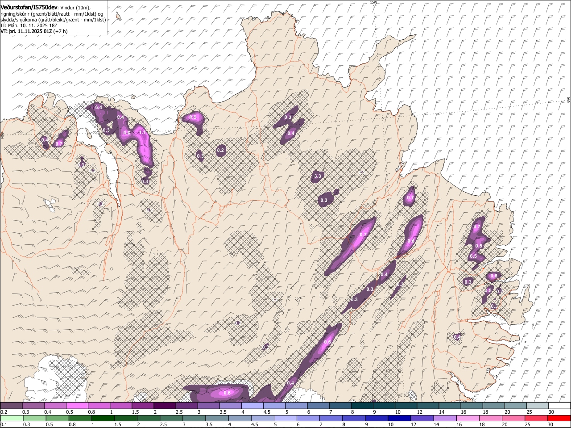Viewport: 571px width, 428px height.
Task: Select the red 25–30 rain scale swatch
Action: [x=536, y=418]
